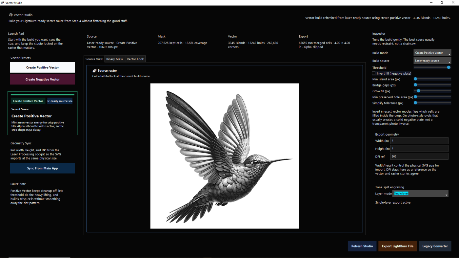Switch to the Binary Mask tab
The image size is (459, 258).
pos(115,59)
